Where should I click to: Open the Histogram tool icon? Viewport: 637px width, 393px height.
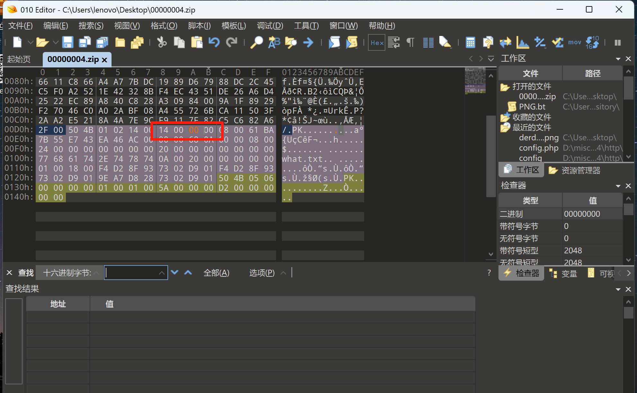523,42
